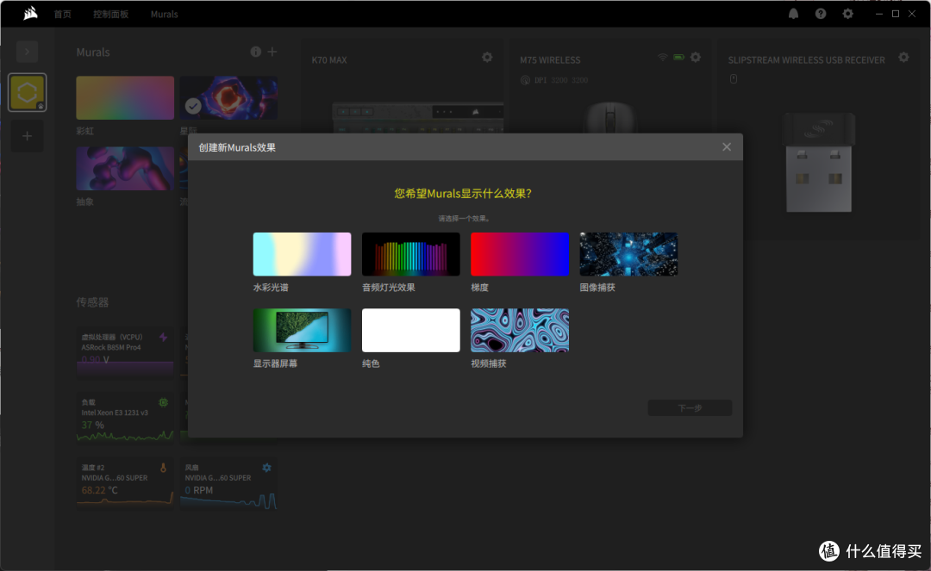The image size is (931, 571).
Task: Click lightning icon on VCPU sensor
Action: [x=163, y=338]
